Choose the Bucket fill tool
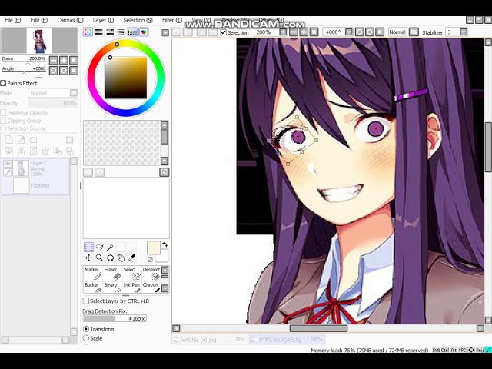The height and width of the screenshot is (369, 492). pos(93,287)
